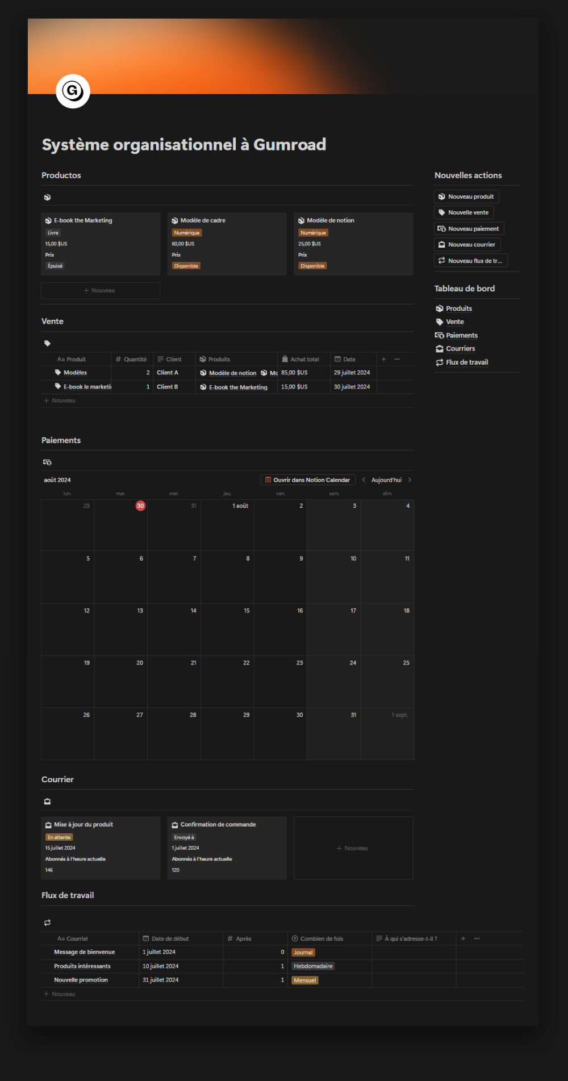The height and width of the screenshot is (1081, 568).
Task: Click the box icon of Modèle de notion card
Action: point(302,220)
